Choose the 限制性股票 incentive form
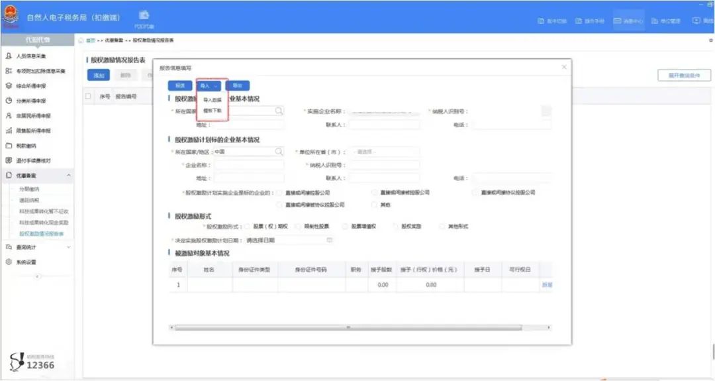This screenshot has width=715, height=381. pyautogui.click(x=298, y=227)
